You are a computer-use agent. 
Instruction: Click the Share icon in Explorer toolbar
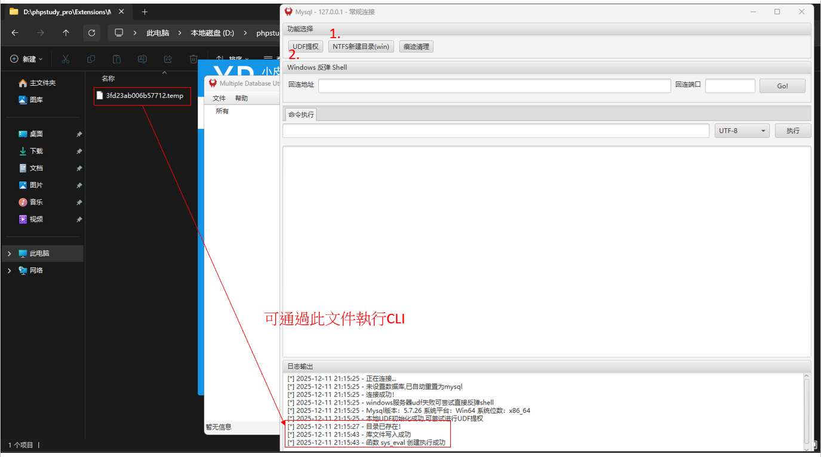tap(168, 59)
